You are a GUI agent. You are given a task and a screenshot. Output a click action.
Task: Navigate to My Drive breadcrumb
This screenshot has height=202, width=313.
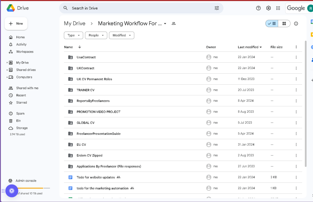[x=75, y=24]
